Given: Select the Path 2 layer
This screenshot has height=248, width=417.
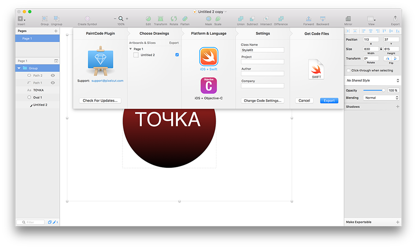Looking at the screenshot, I should [37, 75].
